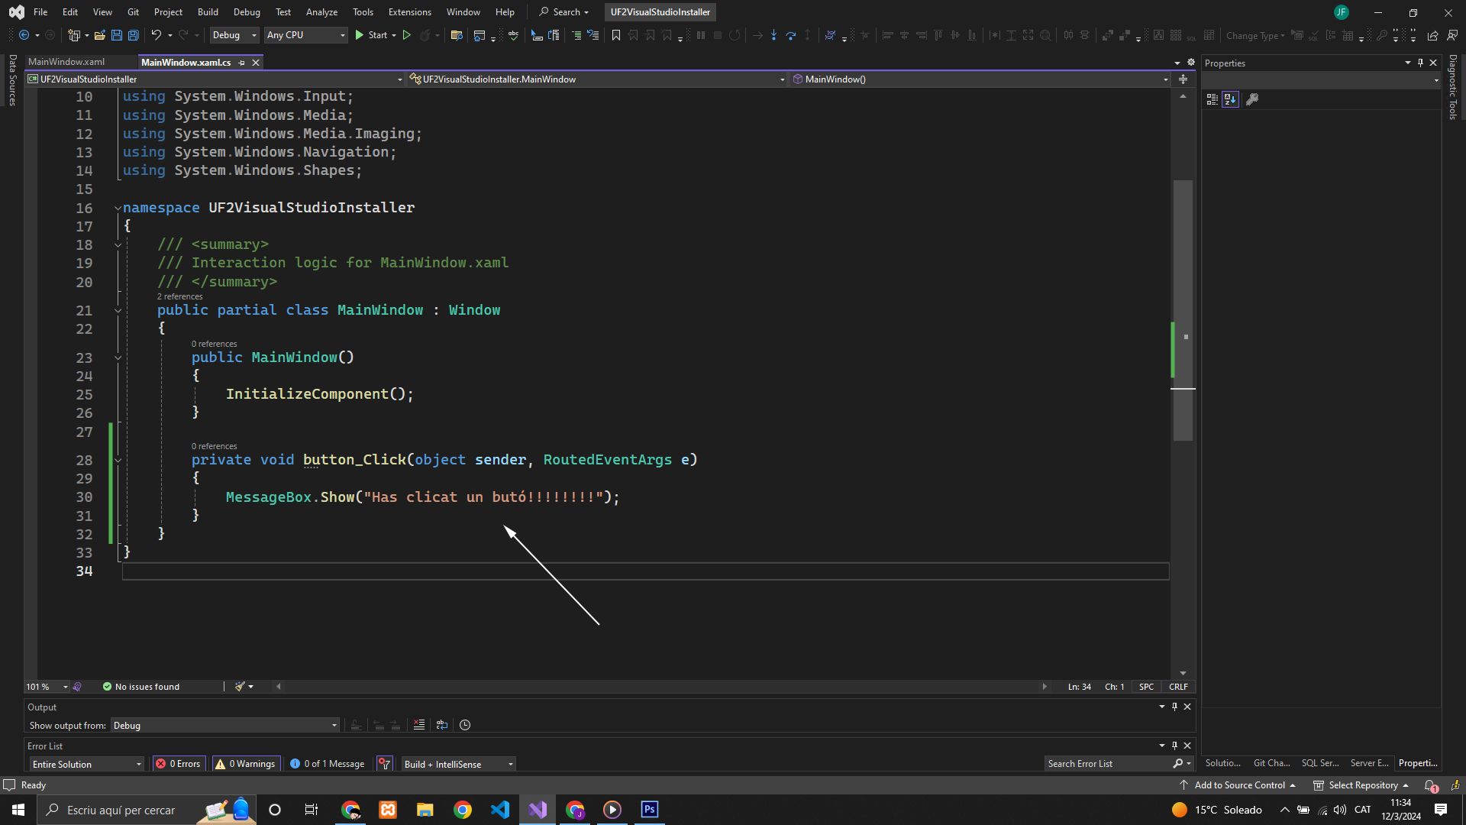Open the Any CPU platform dropdown
Image resolution: width=1466 pixels, height=825 pixels.
point(305,35)
